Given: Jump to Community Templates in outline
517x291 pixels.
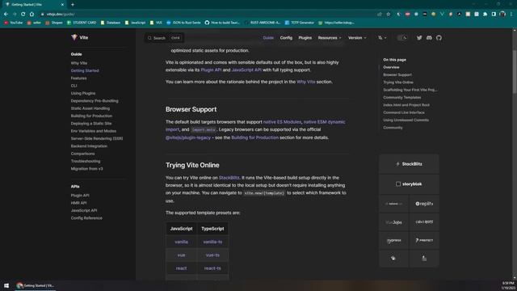Looking at the screenshot, I should pos(402,98).
